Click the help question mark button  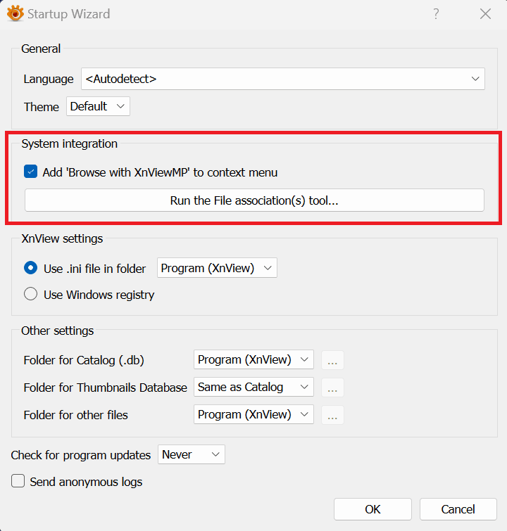pos(436,13)
